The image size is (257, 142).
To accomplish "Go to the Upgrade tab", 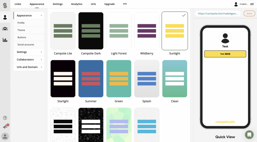I will (x=109, y=4).
